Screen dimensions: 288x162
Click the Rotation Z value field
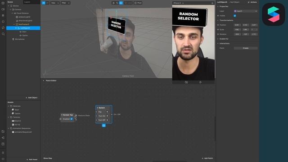coord(254,34)
